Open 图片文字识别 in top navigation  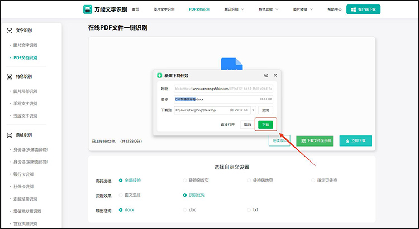pos(164,9)
